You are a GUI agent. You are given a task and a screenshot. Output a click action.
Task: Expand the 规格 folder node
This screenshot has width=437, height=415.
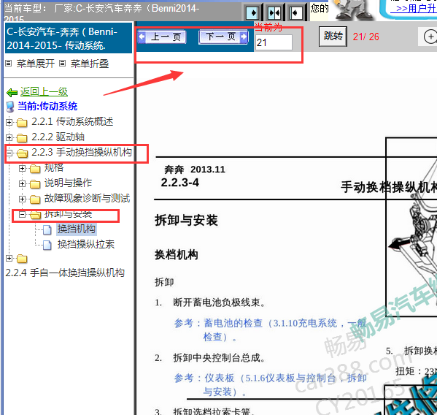tap(22, 168)
